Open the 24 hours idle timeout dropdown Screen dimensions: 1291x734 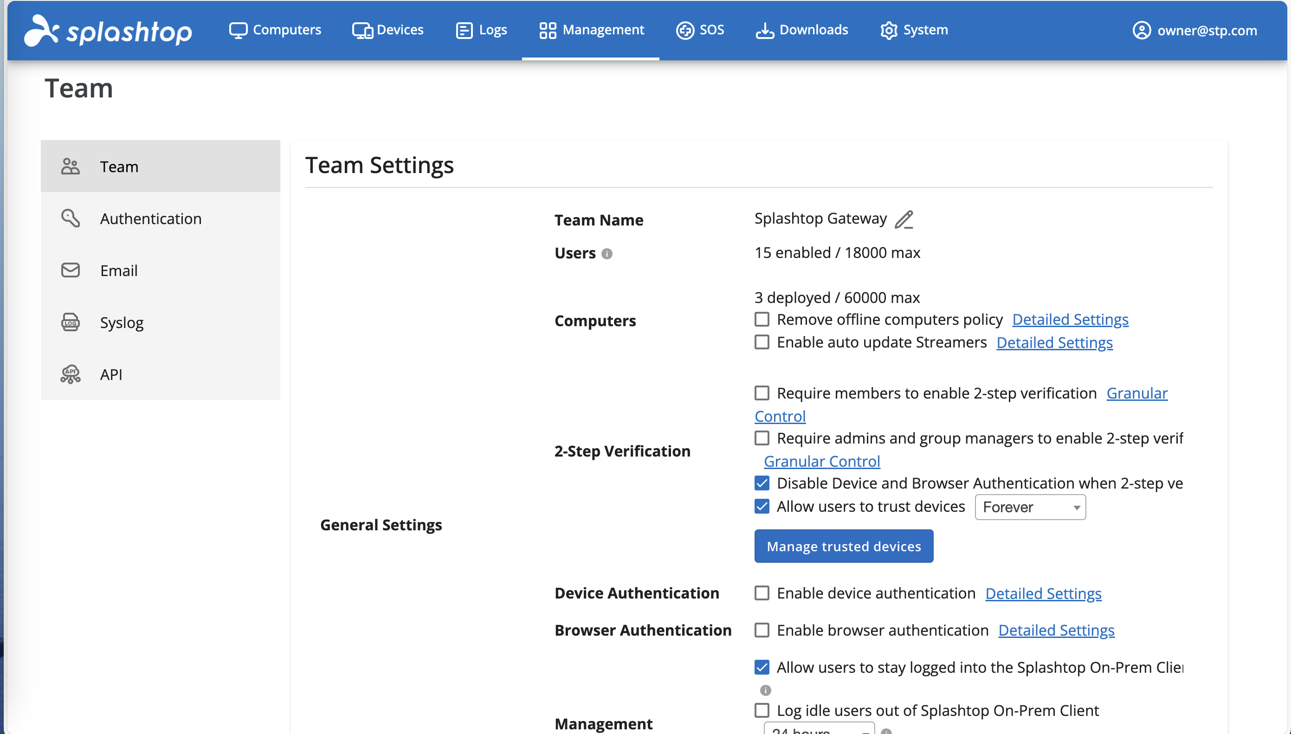click(x=819, y=729)
